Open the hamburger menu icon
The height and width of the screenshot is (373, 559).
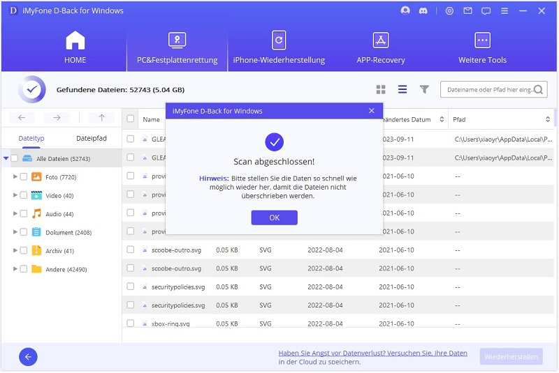pyautogui.click(x=504, y=11)
